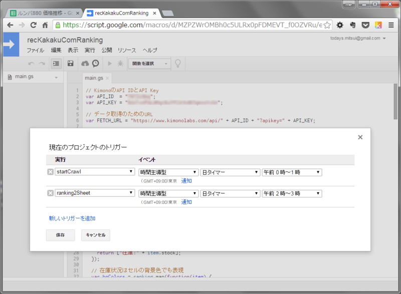
Task: Click the debug bug icon
Action: tap(120, 63)
